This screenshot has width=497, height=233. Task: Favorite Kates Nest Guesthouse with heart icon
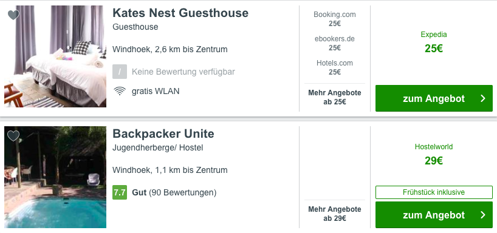(13, 15)
